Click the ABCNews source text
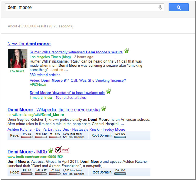The height and width of the screenshot is (180, 196). click(38, 85)
